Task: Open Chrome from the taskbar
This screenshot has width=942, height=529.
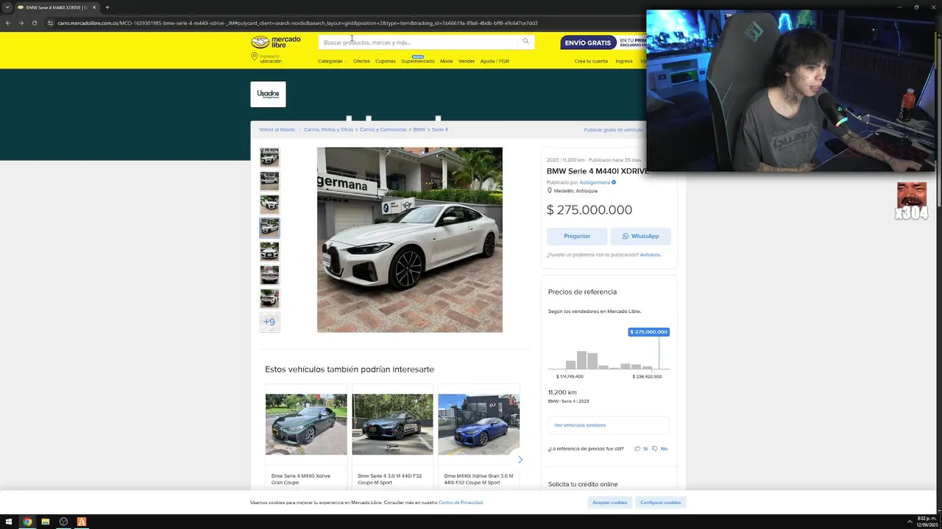Action: 27,522
